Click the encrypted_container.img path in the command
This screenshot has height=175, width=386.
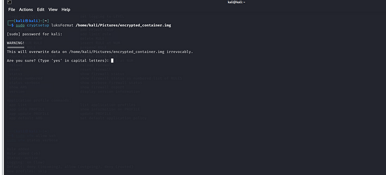123,25
